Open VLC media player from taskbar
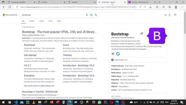 [34, 102]
